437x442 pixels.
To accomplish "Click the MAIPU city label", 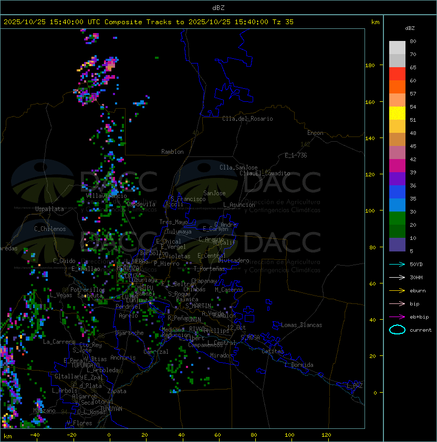I will tap(145, 288).
